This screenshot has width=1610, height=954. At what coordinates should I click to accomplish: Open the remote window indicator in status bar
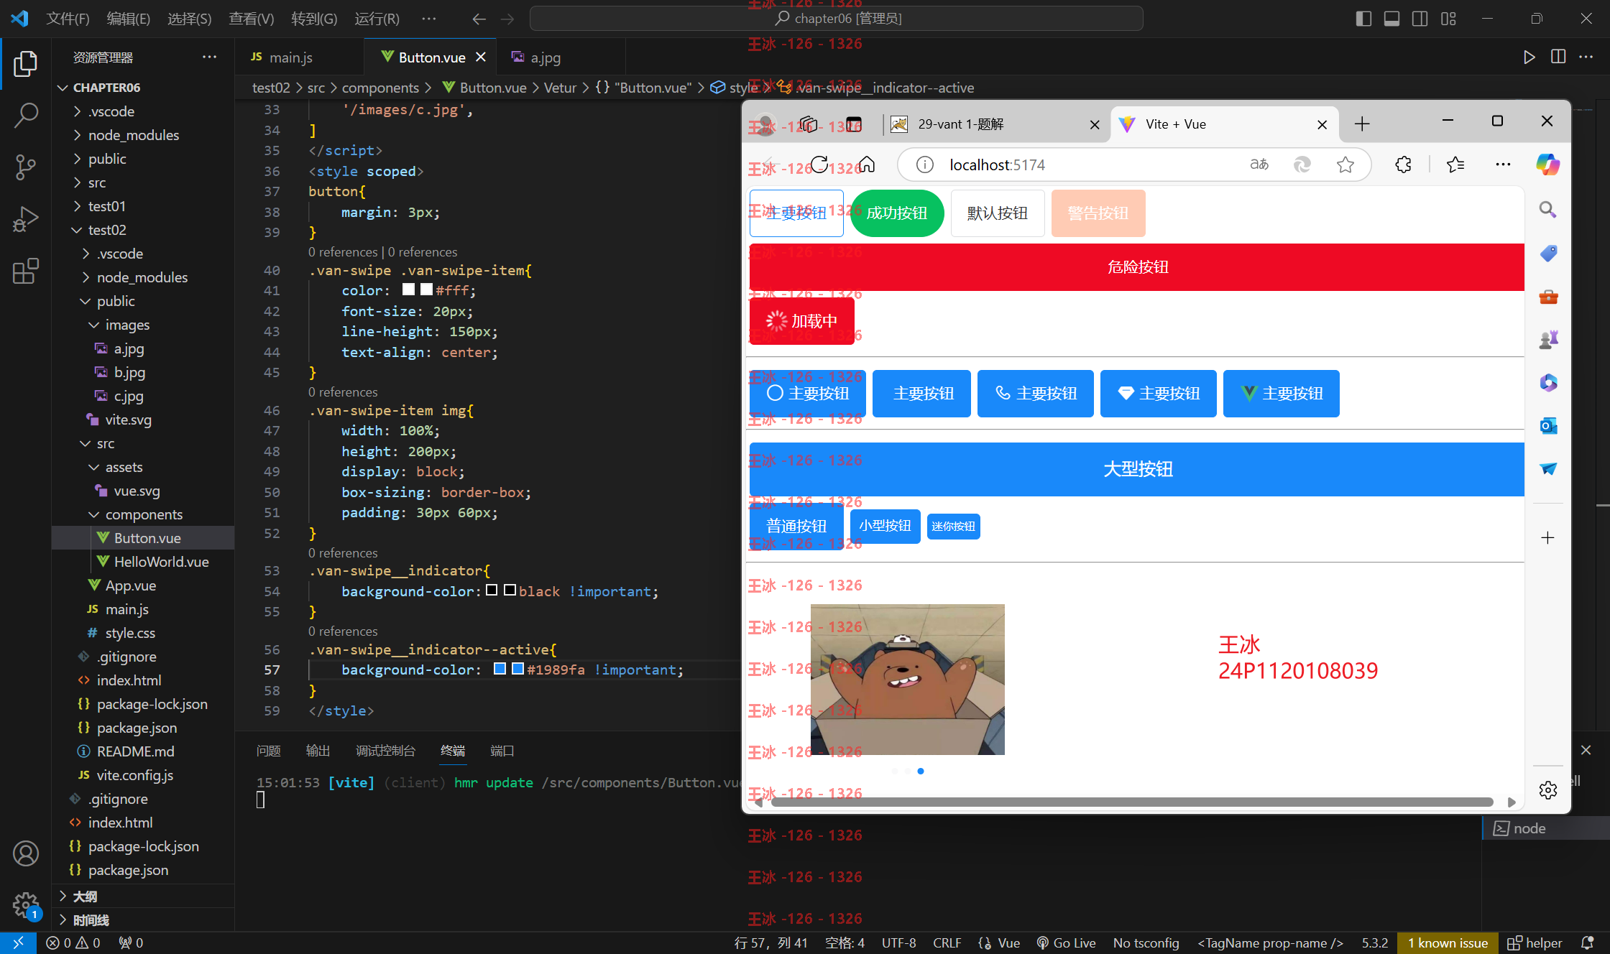point(18,943)
